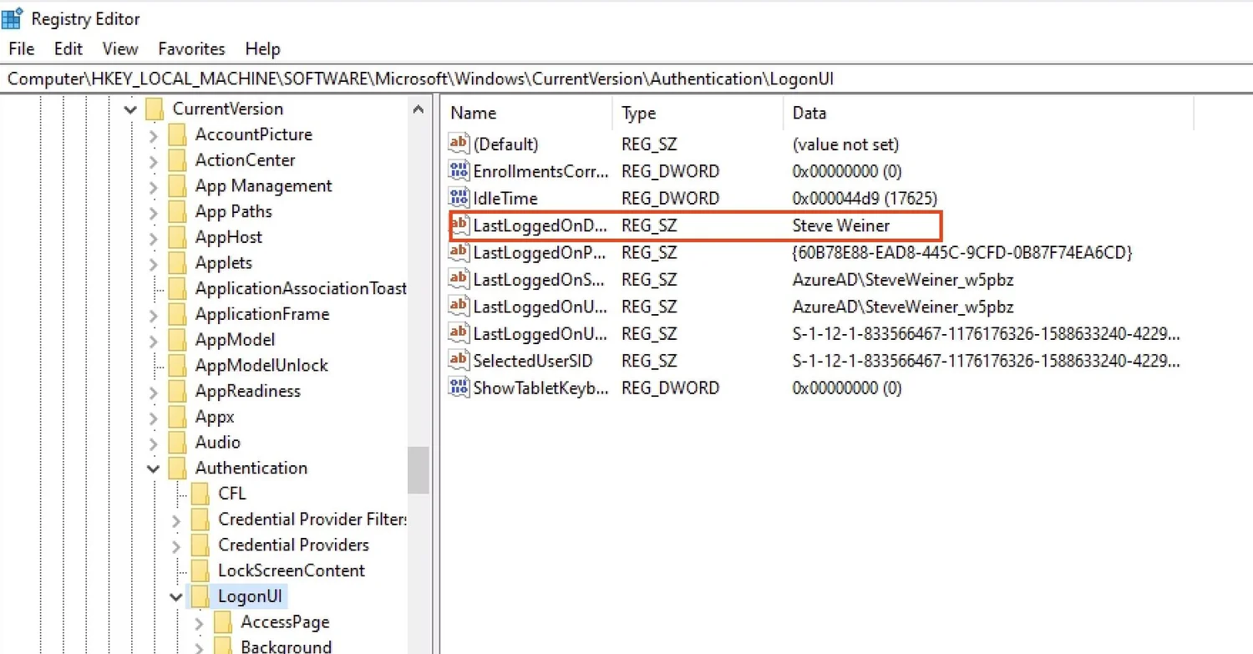
Task: Click the folder icon for CurrentVersion
Action: [154, 108]
